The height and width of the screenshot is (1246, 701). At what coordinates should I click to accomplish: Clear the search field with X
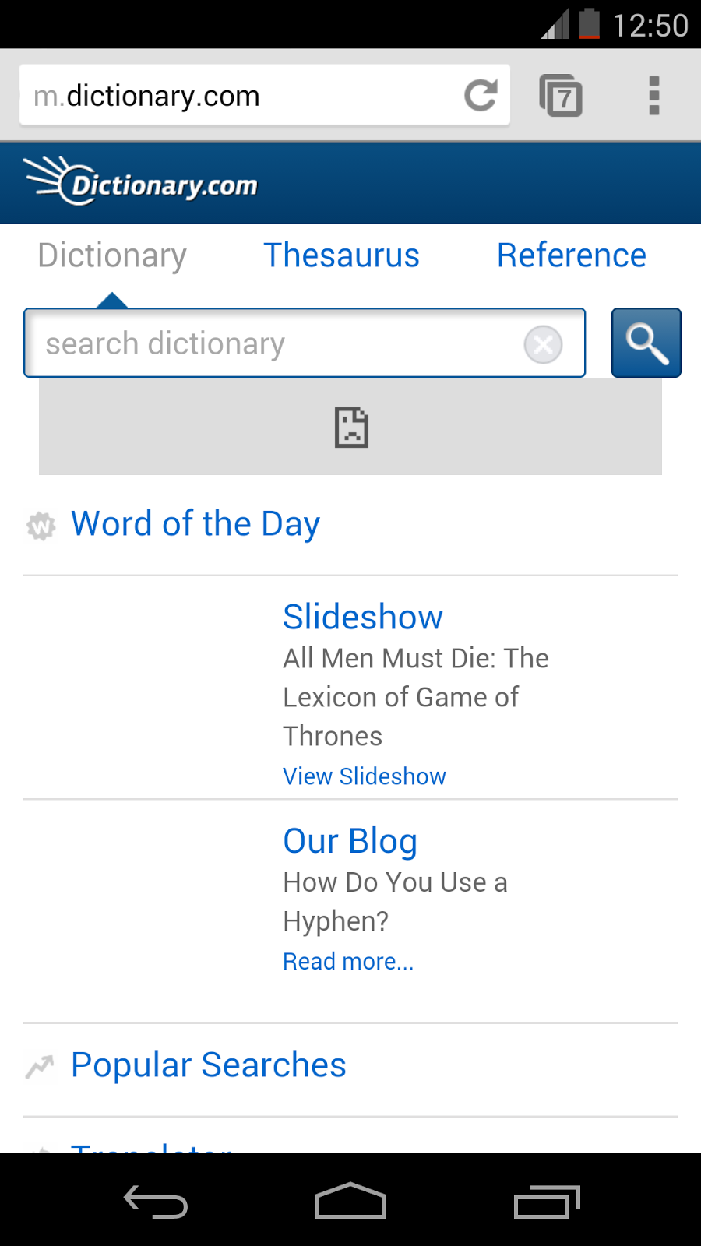tap(543, 344)
